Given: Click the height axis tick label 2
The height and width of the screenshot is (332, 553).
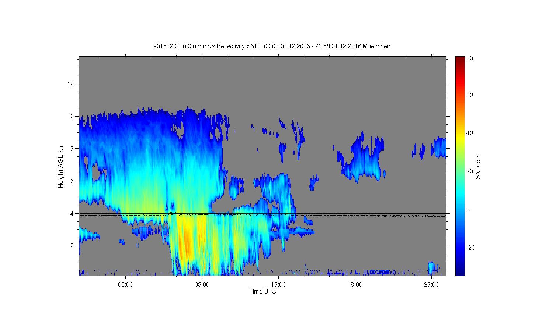Looking at the screenshot, I should pyautogui.click(x=72, y=246).
